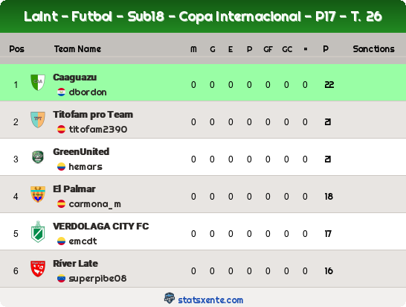Open manager carmona_m profile
The image size is (406, 307).
(94, 204)
